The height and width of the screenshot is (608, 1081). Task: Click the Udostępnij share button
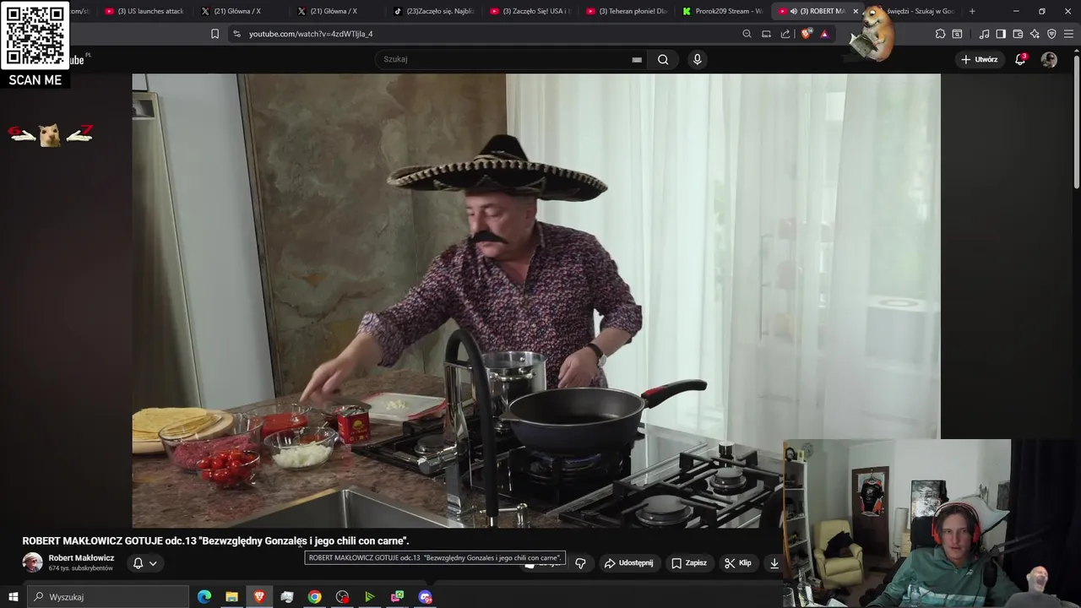coord(628,563)
